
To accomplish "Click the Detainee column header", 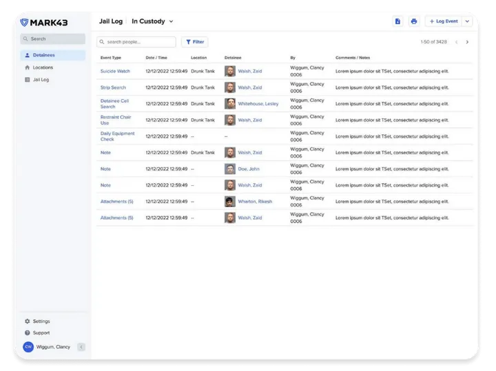I will (x=233, y=58).
